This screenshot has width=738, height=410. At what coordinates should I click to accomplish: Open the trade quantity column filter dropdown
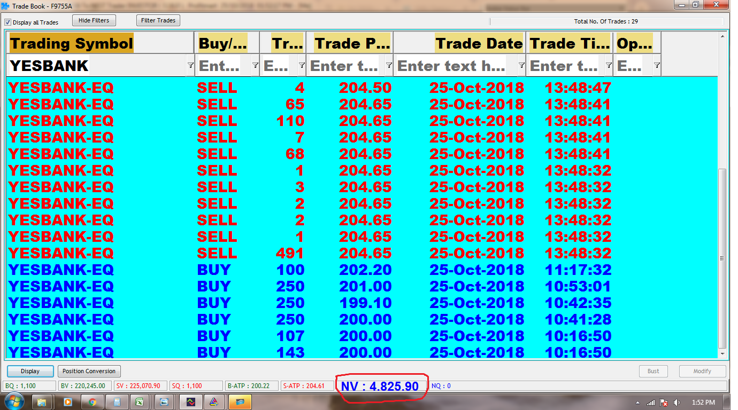302,65
